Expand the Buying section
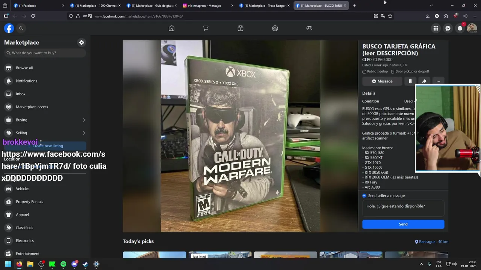Image resolution: width=481 pixels, height=270 pixels. 45,120
